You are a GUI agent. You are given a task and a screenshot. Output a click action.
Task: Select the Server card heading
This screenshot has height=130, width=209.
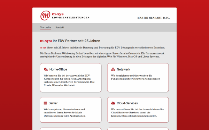point(53,103)
